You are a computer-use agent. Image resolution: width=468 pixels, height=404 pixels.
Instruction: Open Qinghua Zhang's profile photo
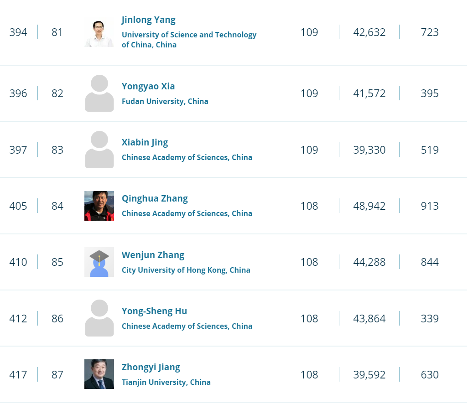click(x=99, y=206)
